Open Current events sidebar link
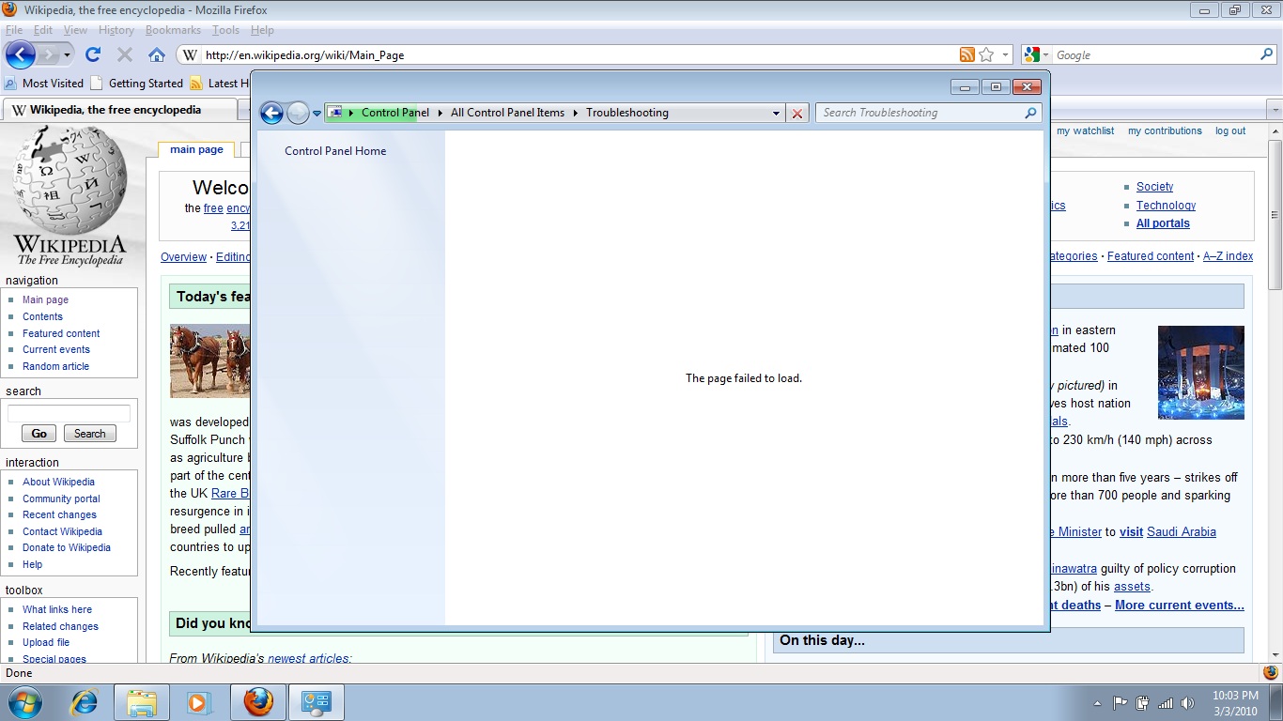 click(x=56, y=350)
